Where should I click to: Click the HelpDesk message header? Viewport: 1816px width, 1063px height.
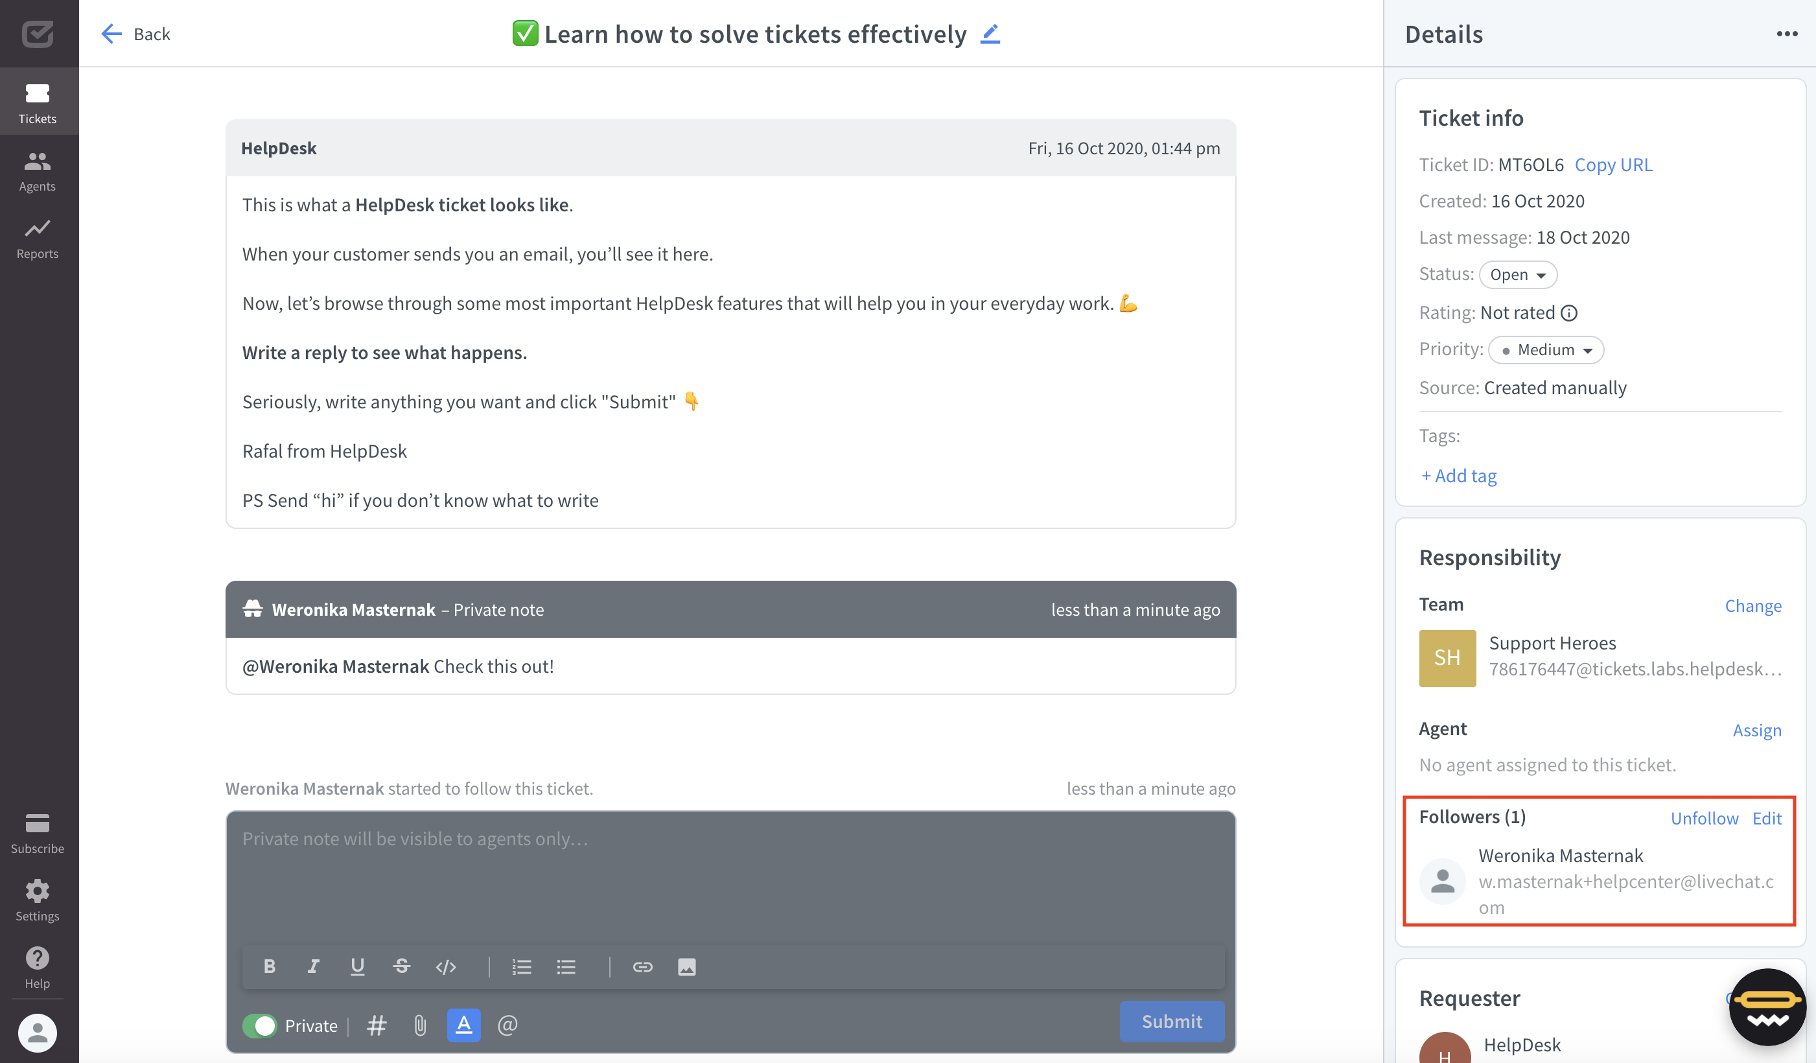click(x=730, y=148)
